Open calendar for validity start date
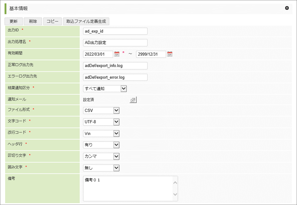297x205 pixels. (x=117, y=54)
